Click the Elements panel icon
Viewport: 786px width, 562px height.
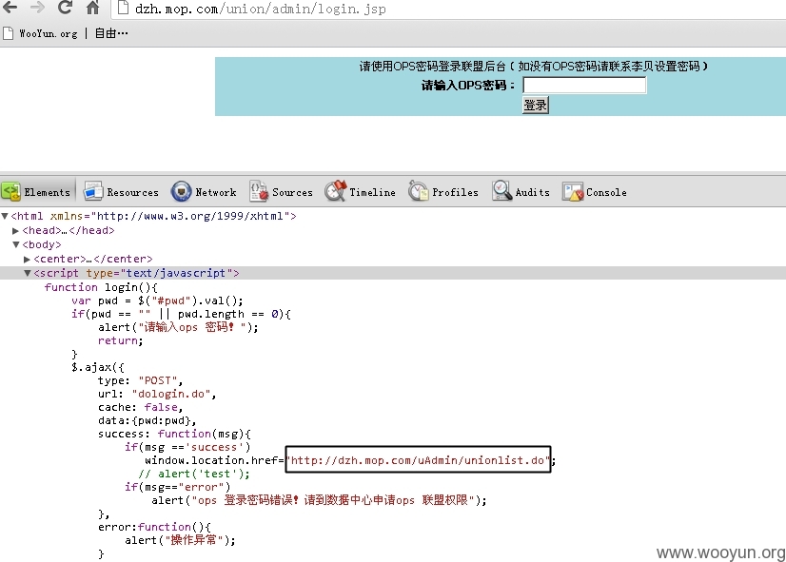click(x=10, y=192)
